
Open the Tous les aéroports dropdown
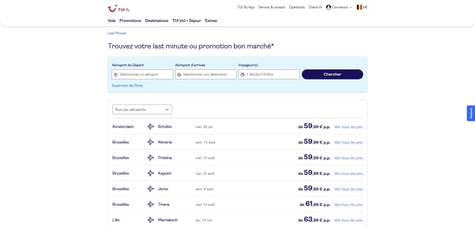tap(142, 110)
